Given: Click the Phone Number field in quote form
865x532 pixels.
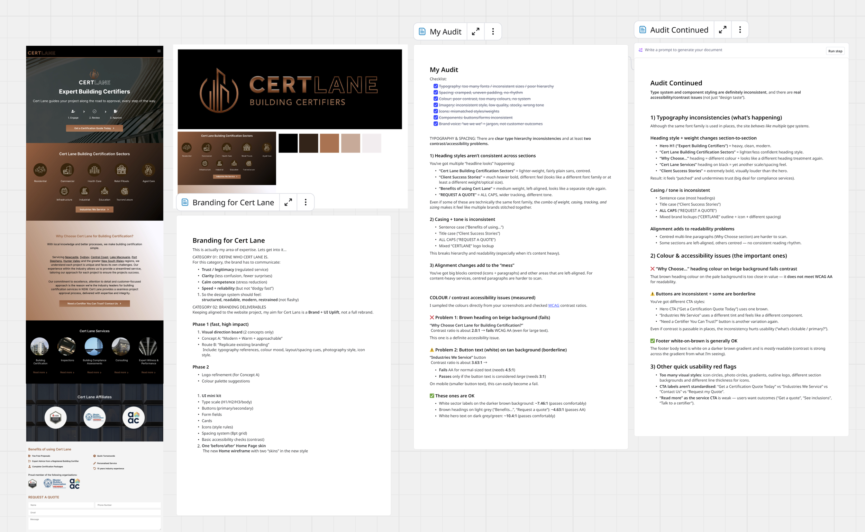Looking at the screenshot, I should (x=128, y=505).
